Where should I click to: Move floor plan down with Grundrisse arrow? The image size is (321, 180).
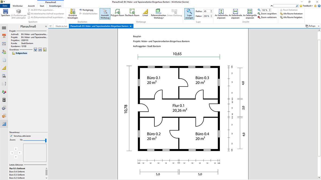pyautogui.click(x=35, y=49)
